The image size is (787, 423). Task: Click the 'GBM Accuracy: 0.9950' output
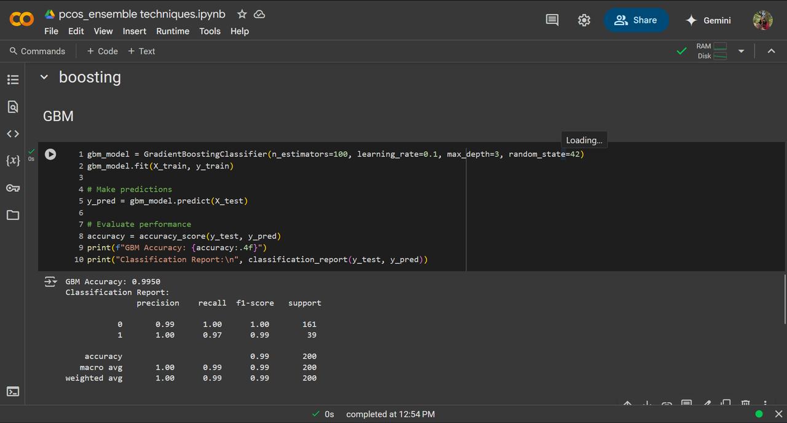click(113, 282)
